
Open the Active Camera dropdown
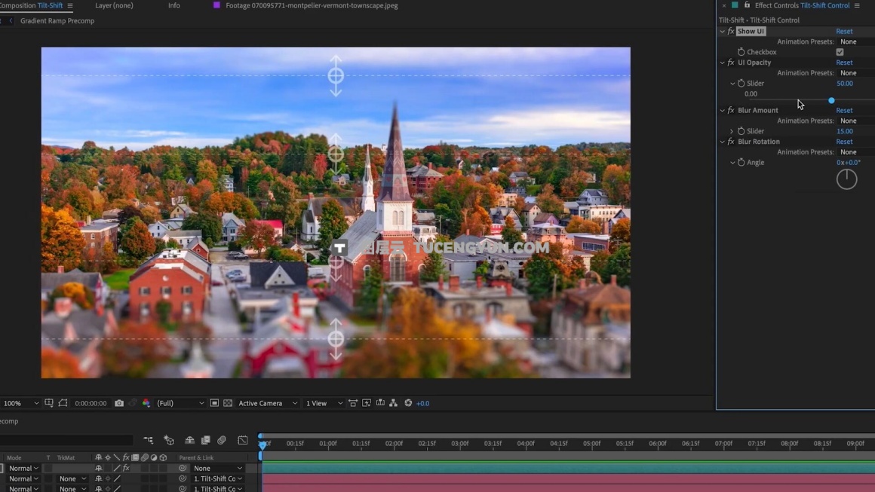268,403
